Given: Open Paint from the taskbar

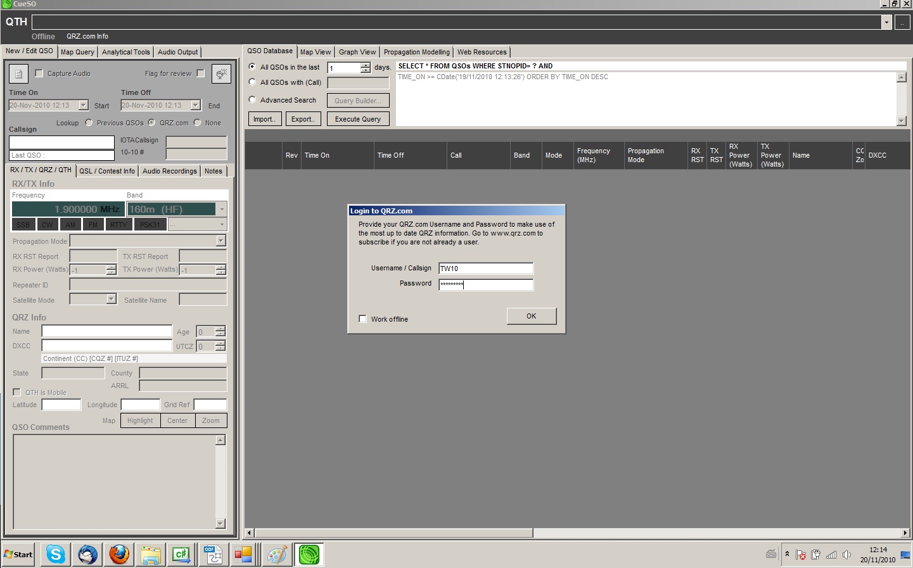Looking at the screenshot, I should [277, 555].
